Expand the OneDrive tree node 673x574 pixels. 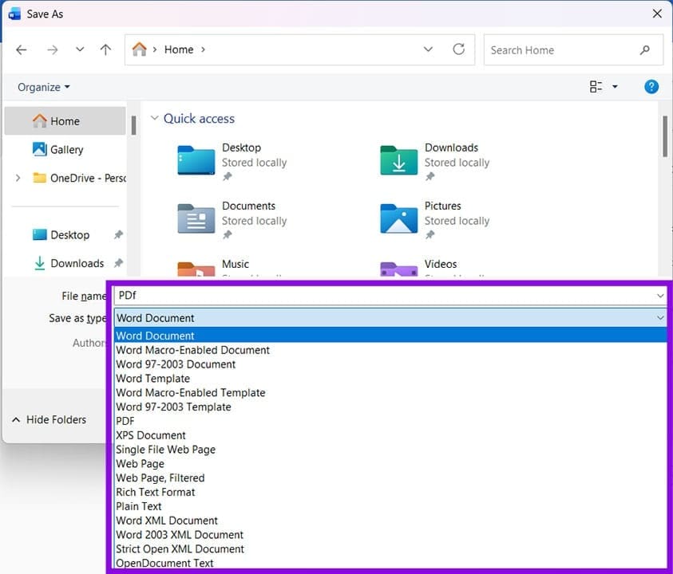coord(18,178)
